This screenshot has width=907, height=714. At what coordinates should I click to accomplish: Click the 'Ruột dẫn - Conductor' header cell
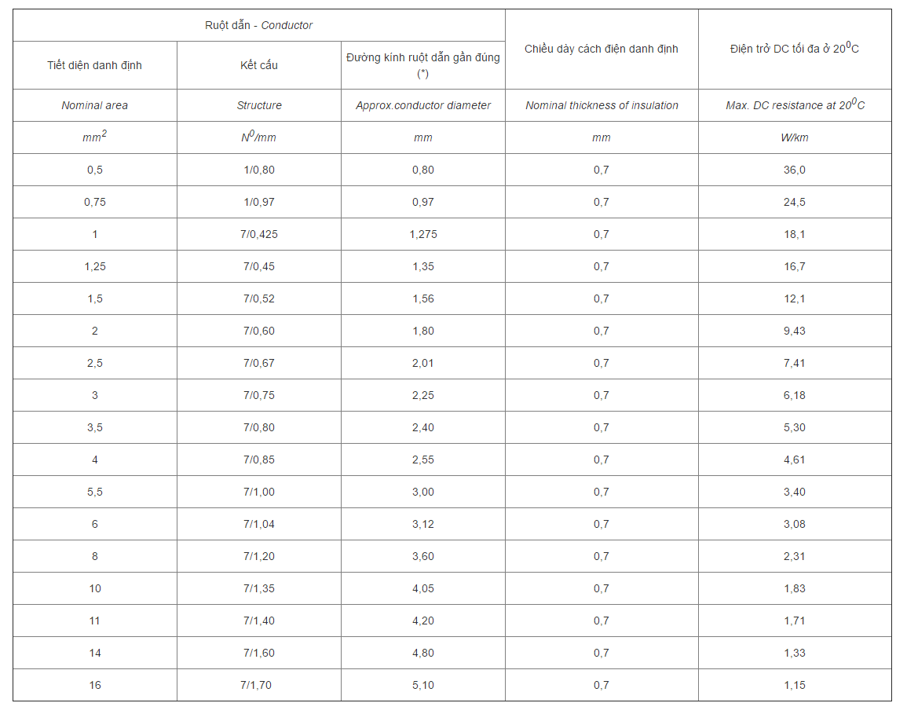click(258, 25)
